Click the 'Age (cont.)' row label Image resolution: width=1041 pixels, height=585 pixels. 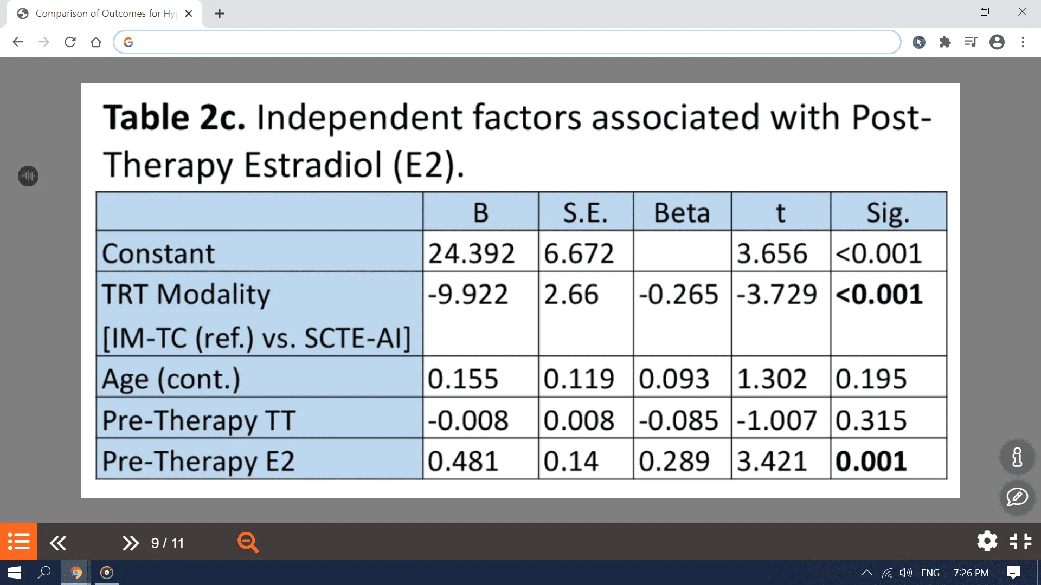click(x=171, y=379)
